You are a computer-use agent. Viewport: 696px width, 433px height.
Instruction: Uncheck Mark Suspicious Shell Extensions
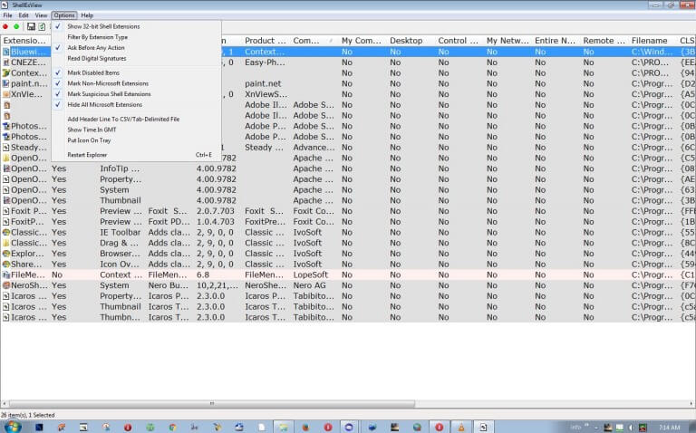[x=109, y=94]
